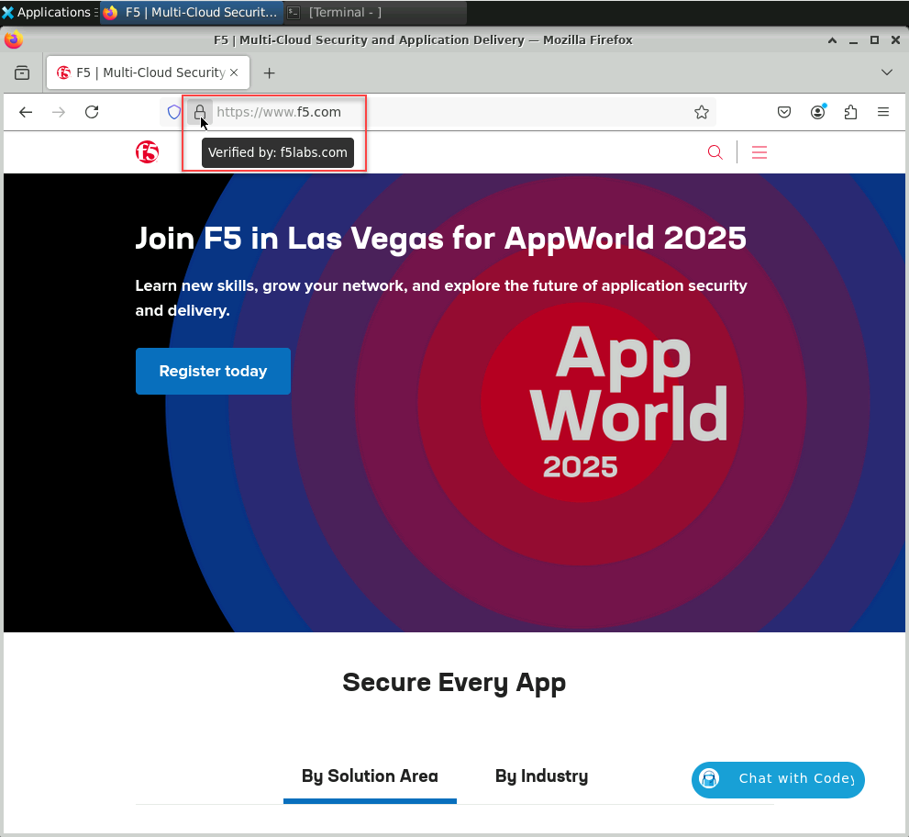Open the Chat with Codey widget

coord(778,779)
